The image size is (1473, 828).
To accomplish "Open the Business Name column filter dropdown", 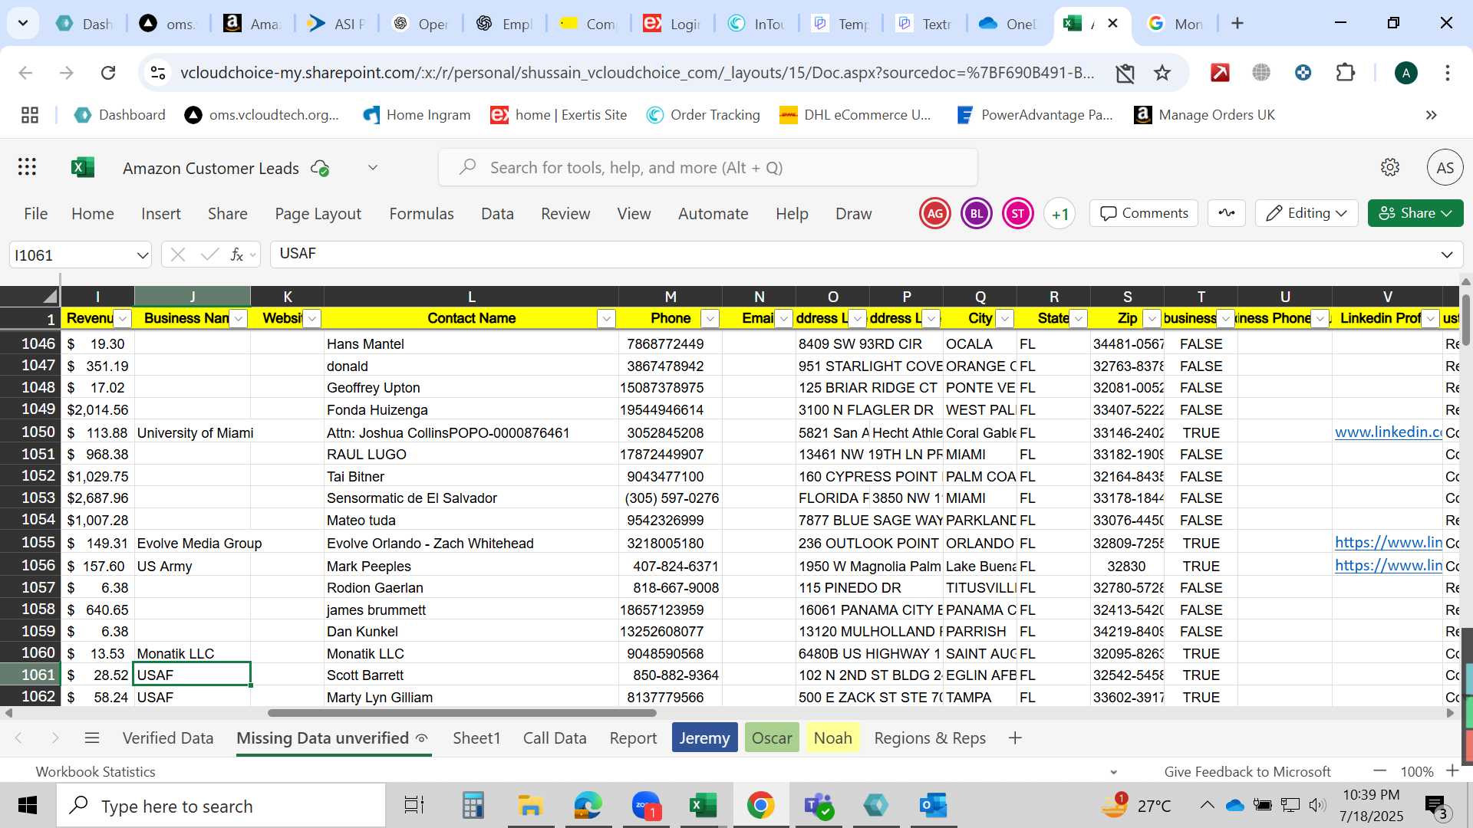I will [x=239, y=319].
